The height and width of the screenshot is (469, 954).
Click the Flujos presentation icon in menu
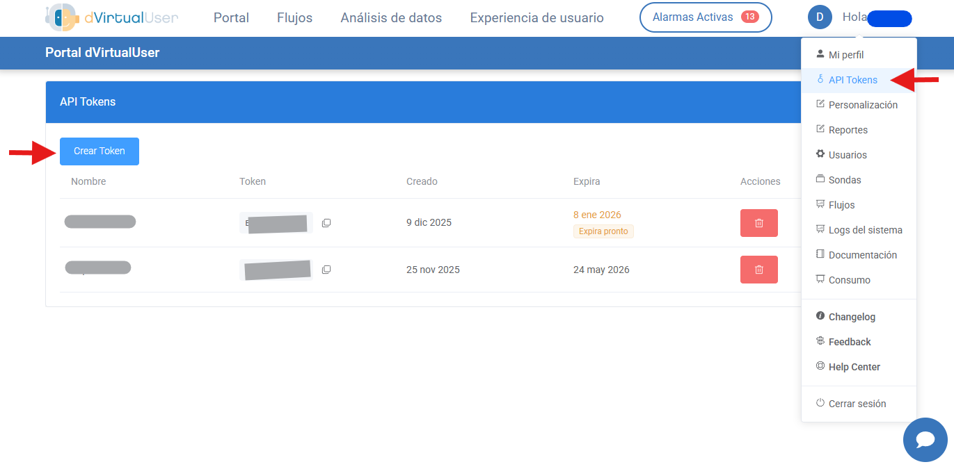click(820, 204)
